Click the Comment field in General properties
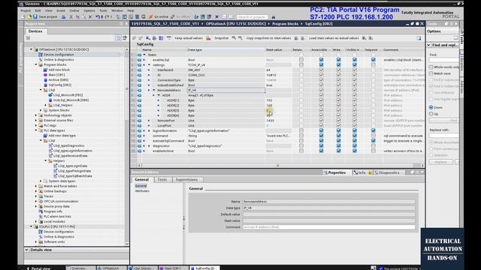Screen dimensions: 481x270 [x=329, y=227]
